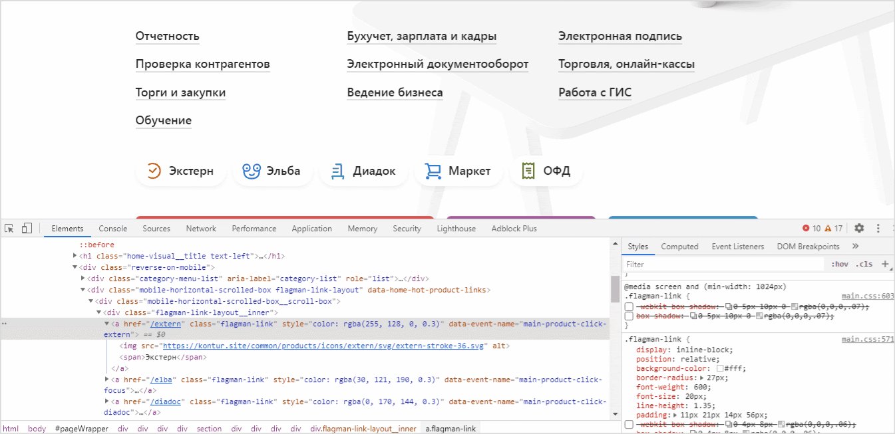
Task: Click the Диадок product icon
Action: point(337,171)
